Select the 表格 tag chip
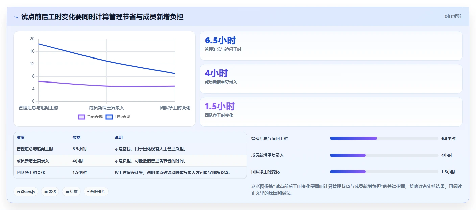This screenshot has height=210, width=476. 50,192
